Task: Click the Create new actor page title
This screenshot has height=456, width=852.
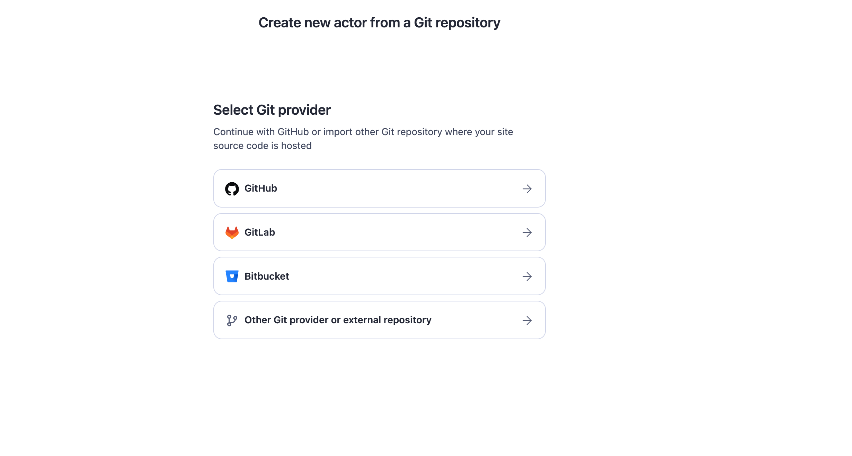Action: pos(379,22)
